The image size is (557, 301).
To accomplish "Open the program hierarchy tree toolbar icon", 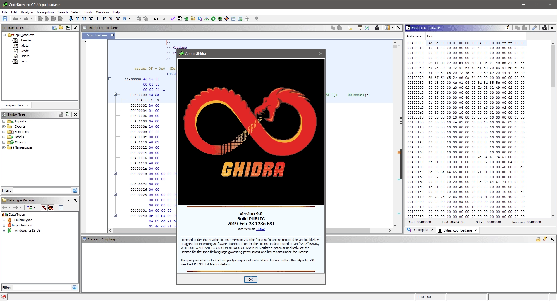I will click(207, 19).
